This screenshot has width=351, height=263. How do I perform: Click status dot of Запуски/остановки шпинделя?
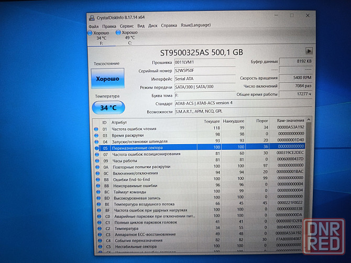(97, 141)
